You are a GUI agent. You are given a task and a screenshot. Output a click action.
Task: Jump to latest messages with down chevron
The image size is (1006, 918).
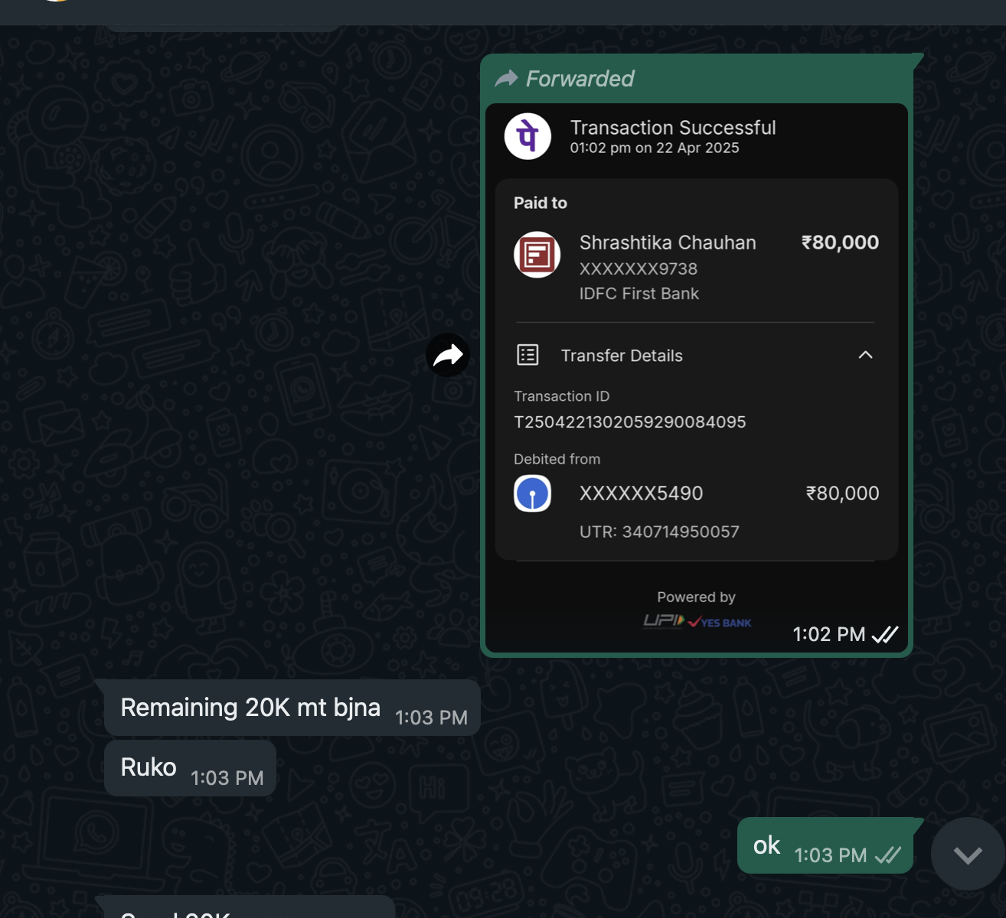point(968,855)
